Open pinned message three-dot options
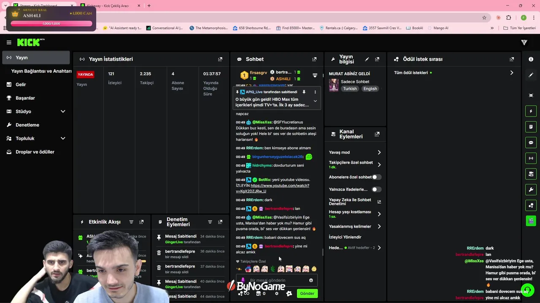The height and width of the screenshot is (303, 540). coord(315,92)
